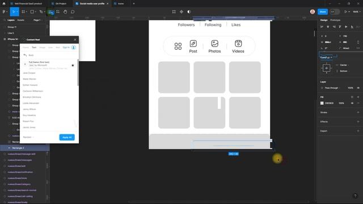Star the Full Name data source
The height and width of the screenshot is (204, 363).
[x=73, y=65]
